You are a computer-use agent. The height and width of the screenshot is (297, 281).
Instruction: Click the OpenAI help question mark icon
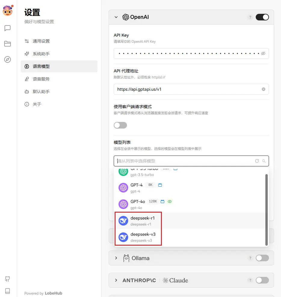click(x=250, y=17)
